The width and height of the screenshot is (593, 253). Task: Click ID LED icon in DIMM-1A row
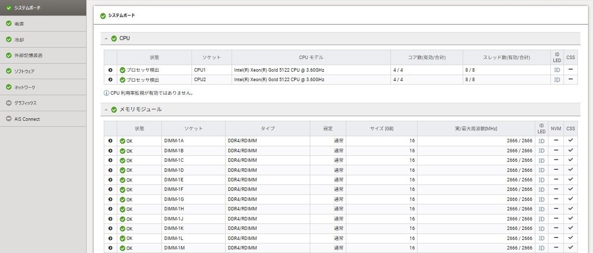(541, 141)
